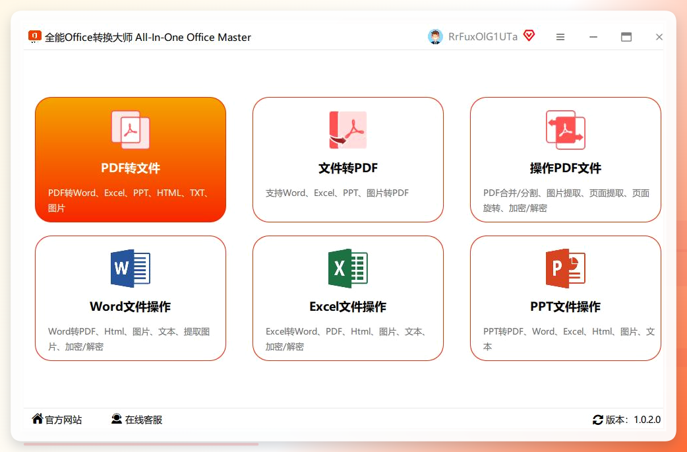
Task: Click the 文件转PDF title text
Action: (x=348, y=168)
